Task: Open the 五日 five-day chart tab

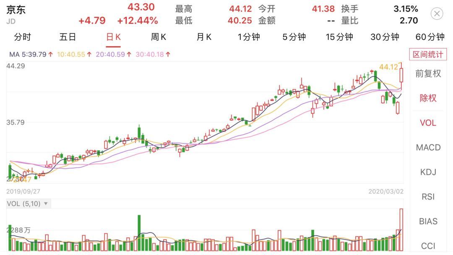Action: (x=68, y=37)
